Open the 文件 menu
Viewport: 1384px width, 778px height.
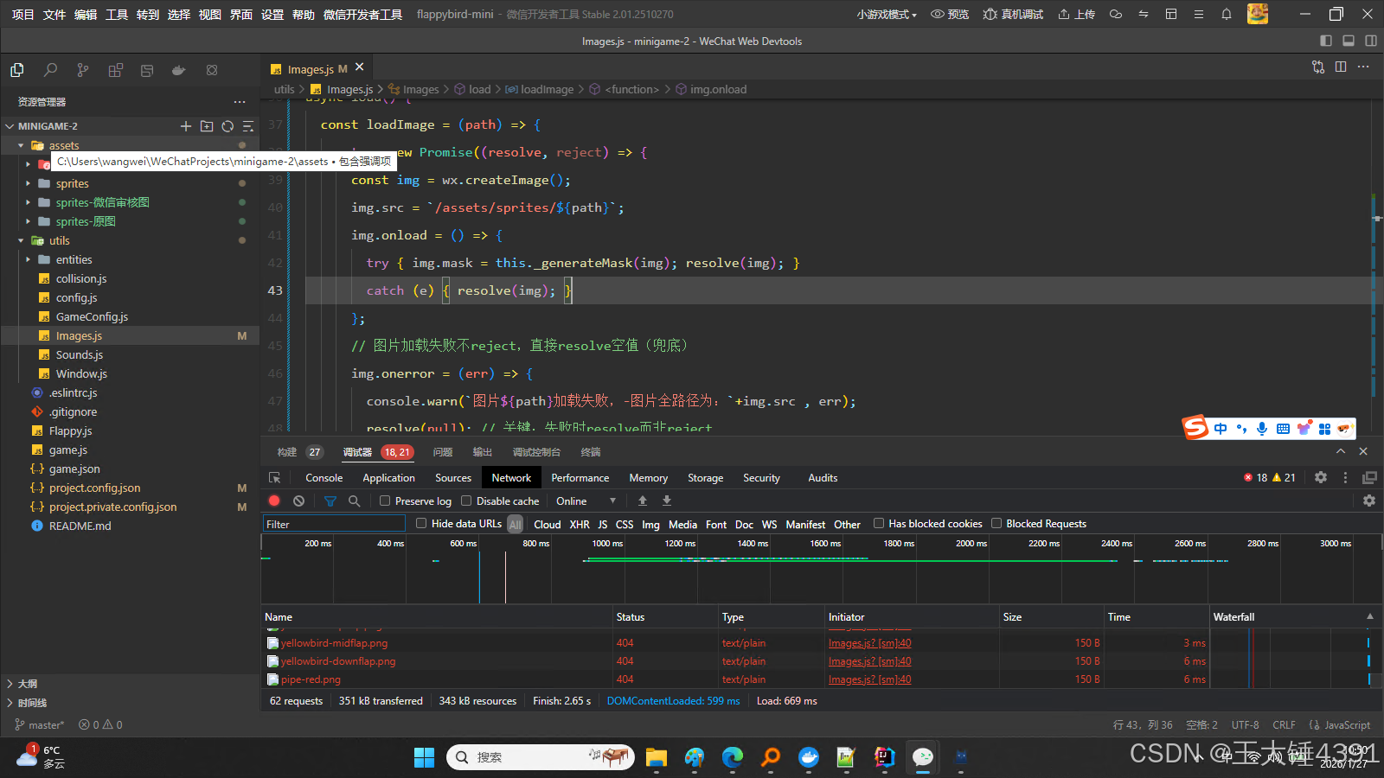click(54, 14)
